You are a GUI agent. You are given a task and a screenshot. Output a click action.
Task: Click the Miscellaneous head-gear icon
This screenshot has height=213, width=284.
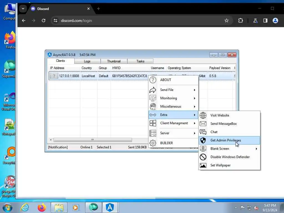pos(153,106)
